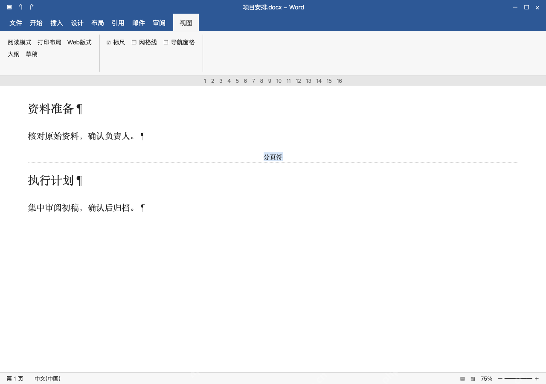546x384 pixels.
Task: Click the save icon in title bar
Action: coord(9,7)
